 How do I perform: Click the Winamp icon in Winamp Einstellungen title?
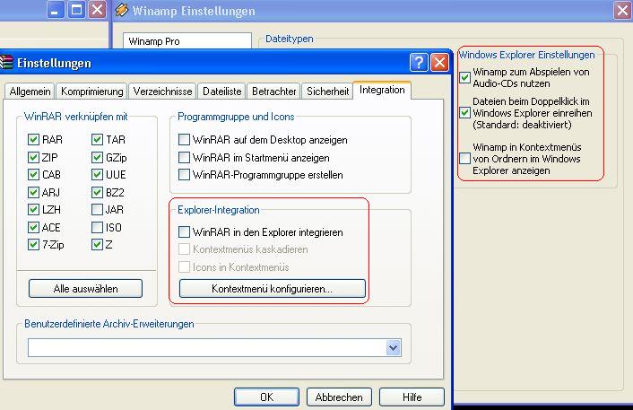coord(122,11)
